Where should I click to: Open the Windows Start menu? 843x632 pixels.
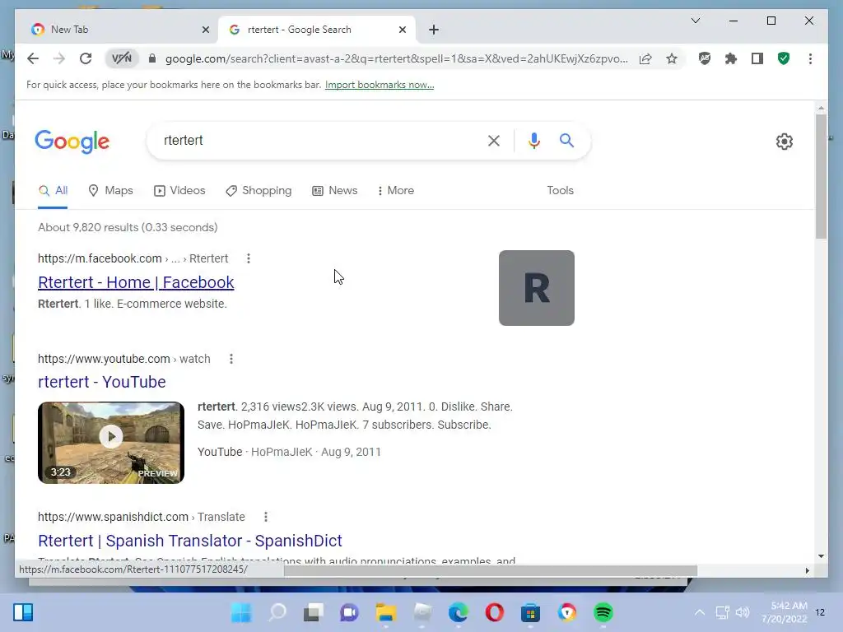(241, 612)
